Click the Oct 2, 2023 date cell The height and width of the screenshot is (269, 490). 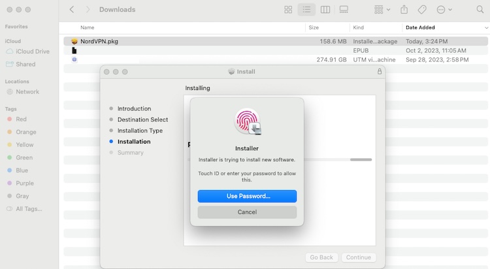click(x=436, y=51)
